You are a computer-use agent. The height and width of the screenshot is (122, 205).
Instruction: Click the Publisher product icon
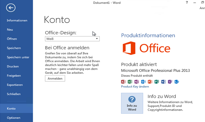tap(157, 82)
